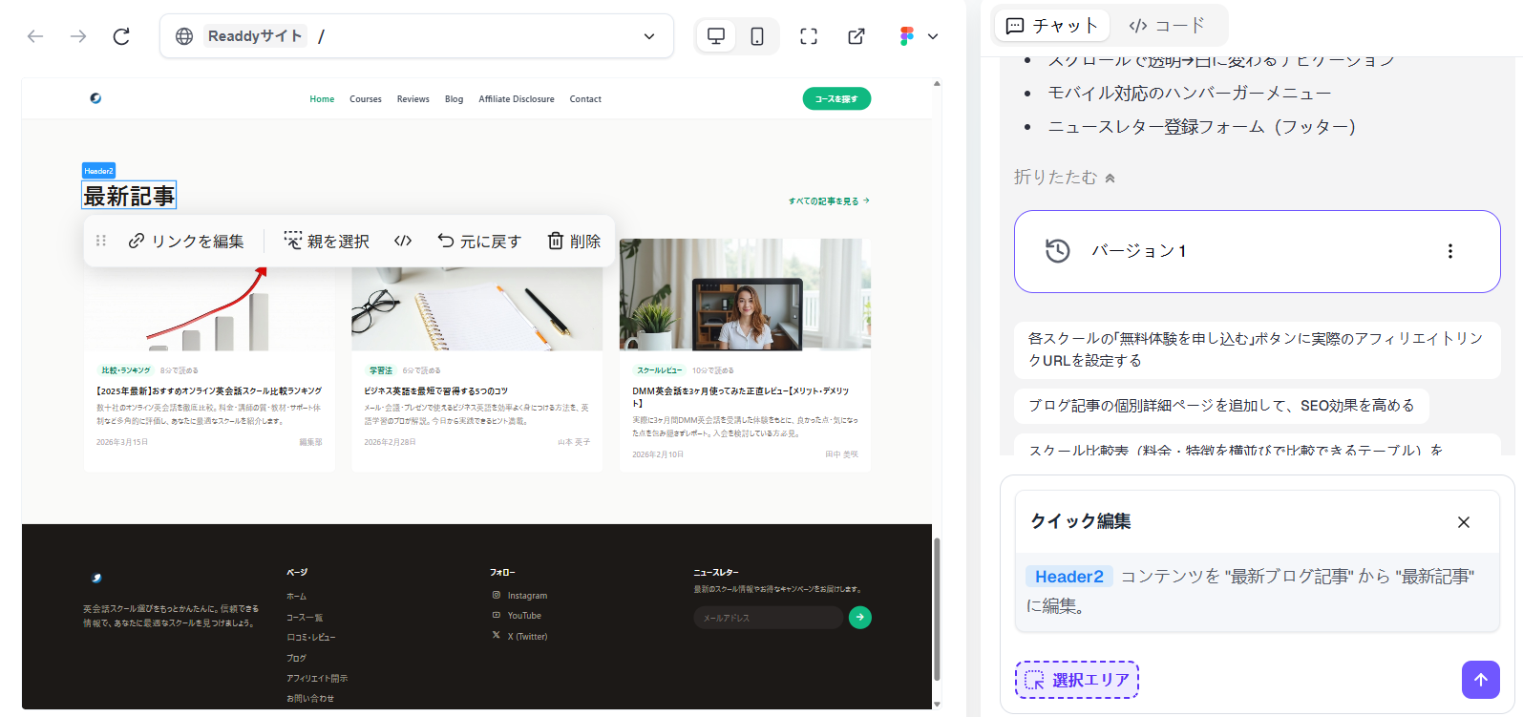Open preview in new window
The image size is (1523, 717).
[857, 36]
